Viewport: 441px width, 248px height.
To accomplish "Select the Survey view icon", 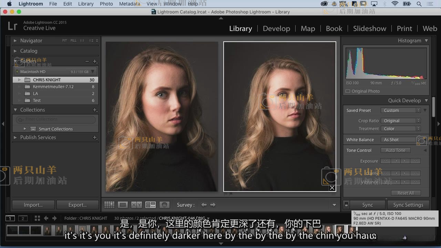I will pos(151,205).
